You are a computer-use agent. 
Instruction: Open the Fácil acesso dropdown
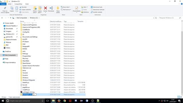[x=66, y=9]
